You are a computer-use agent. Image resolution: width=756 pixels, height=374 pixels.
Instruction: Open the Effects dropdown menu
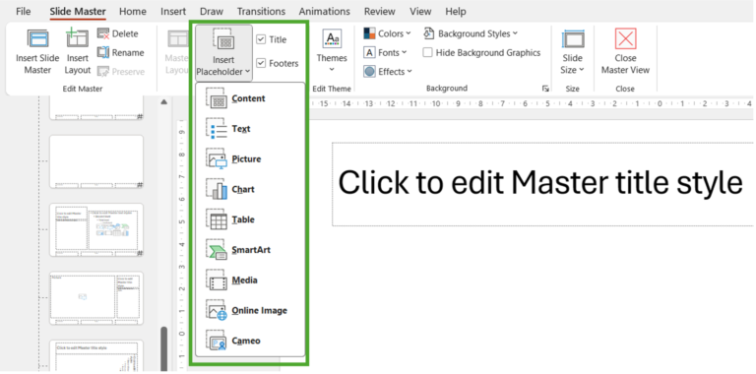409,71
